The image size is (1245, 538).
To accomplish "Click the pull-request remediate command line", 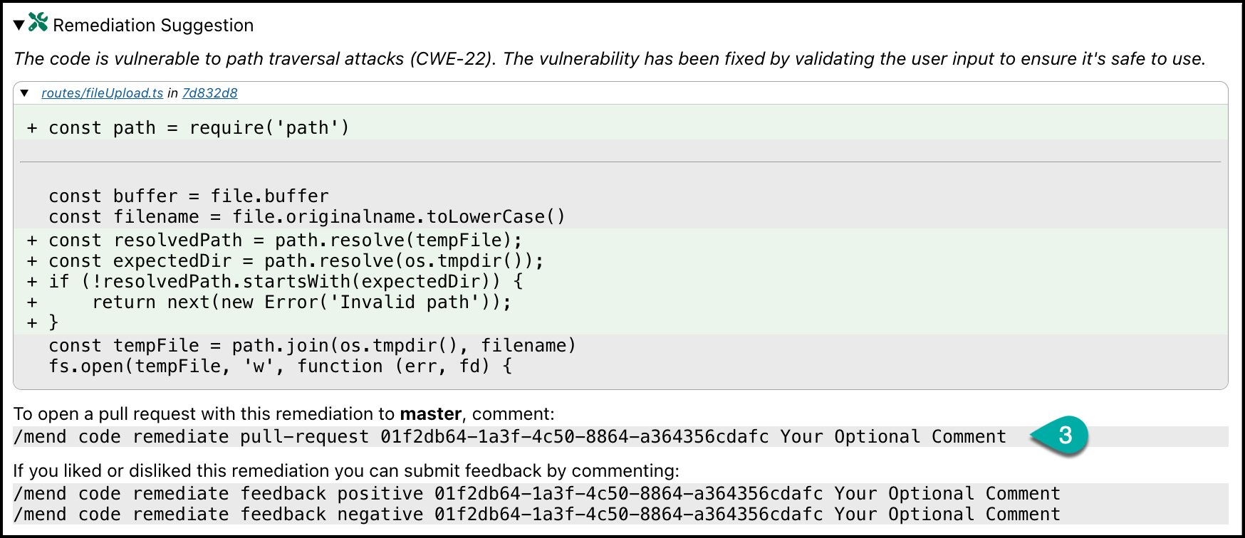I will click(x=509, y=437).
